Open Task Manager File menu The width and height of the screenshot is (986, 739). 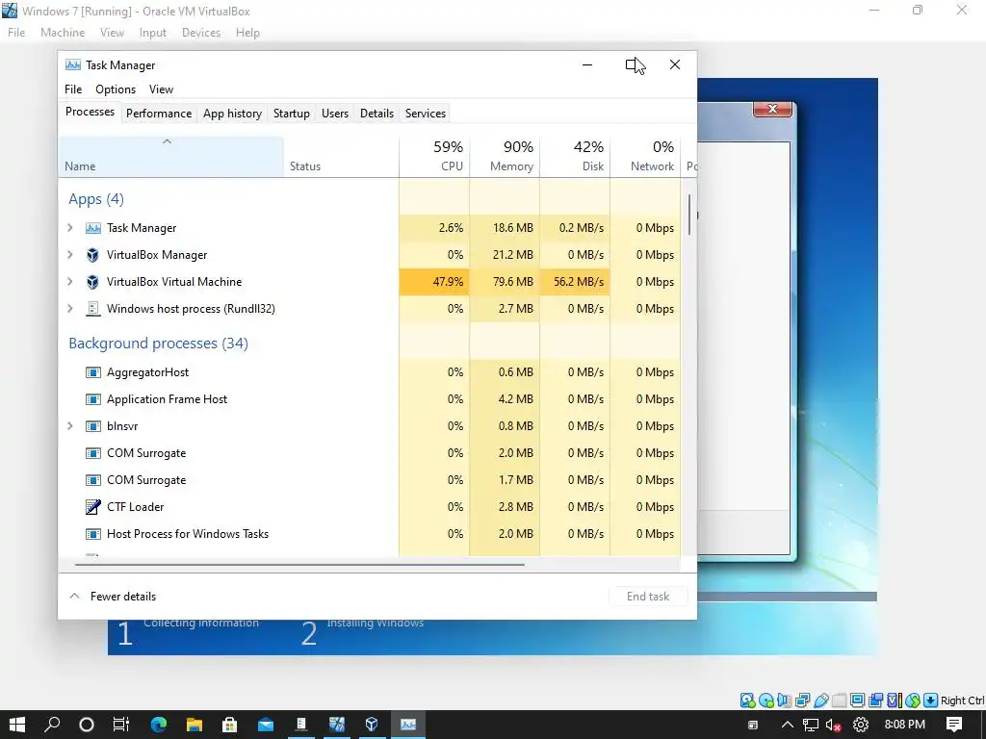73,89
